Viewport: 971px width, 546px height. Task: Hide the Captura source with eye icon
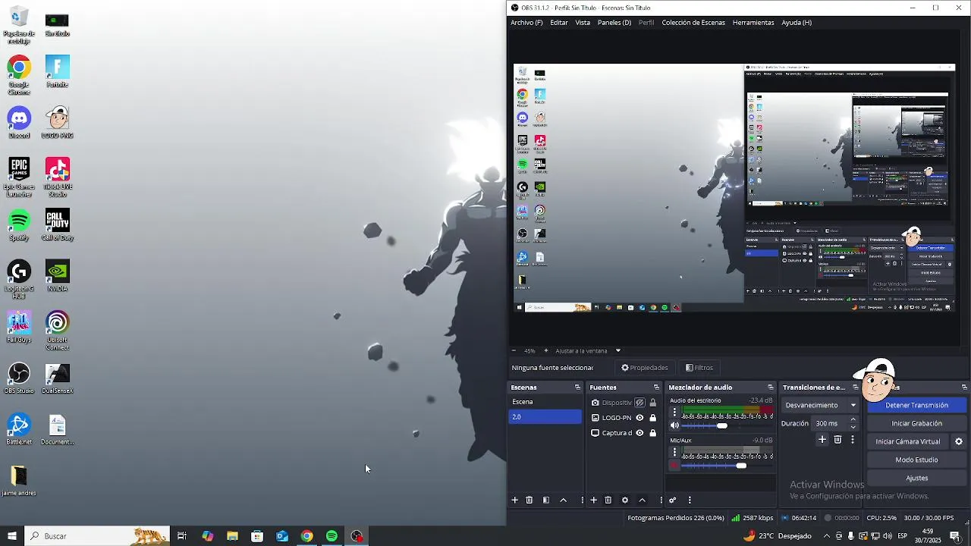(x=639, y=433)
